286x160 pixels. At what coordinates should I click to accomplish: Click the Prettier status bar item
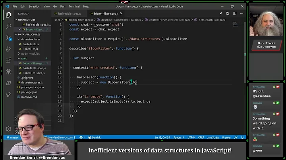[226, 137]
